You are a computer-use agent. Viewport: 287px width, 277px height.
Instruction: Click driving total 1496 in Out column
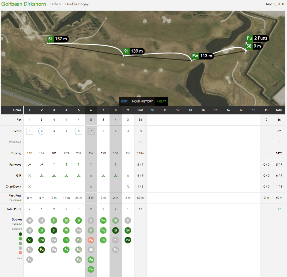(x=141, y=153)
